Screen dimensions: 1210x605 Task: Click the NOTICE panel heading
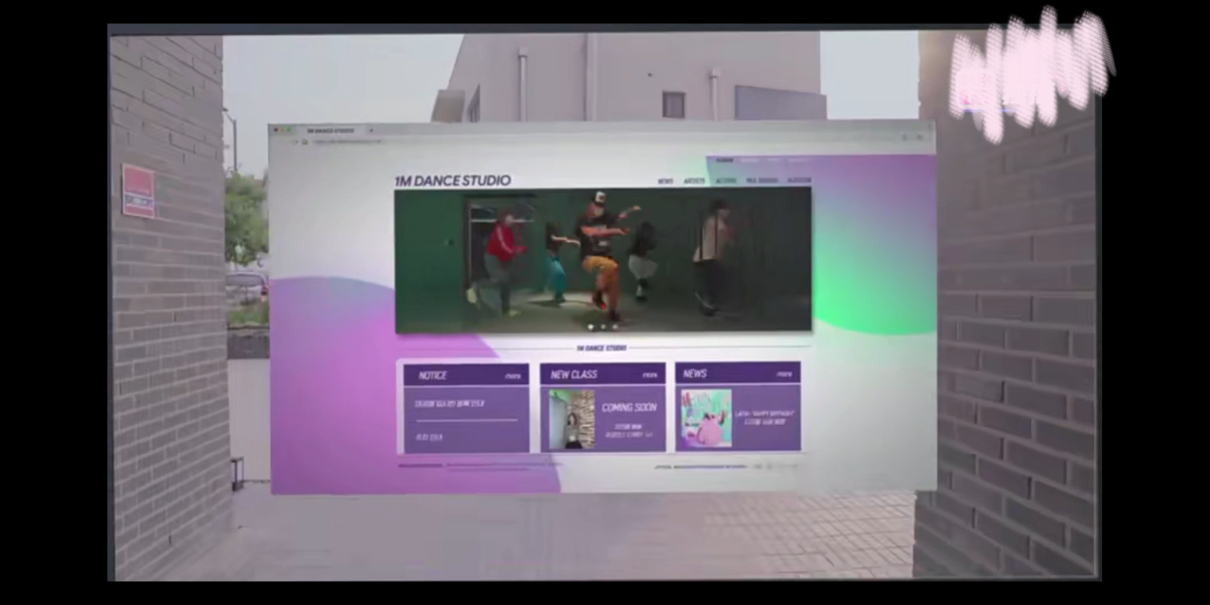(x=432, y=376)
